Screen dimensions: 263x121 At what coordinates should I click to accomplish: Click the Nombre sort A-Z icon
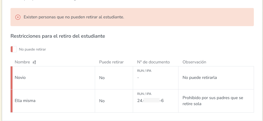coord(34,62)
